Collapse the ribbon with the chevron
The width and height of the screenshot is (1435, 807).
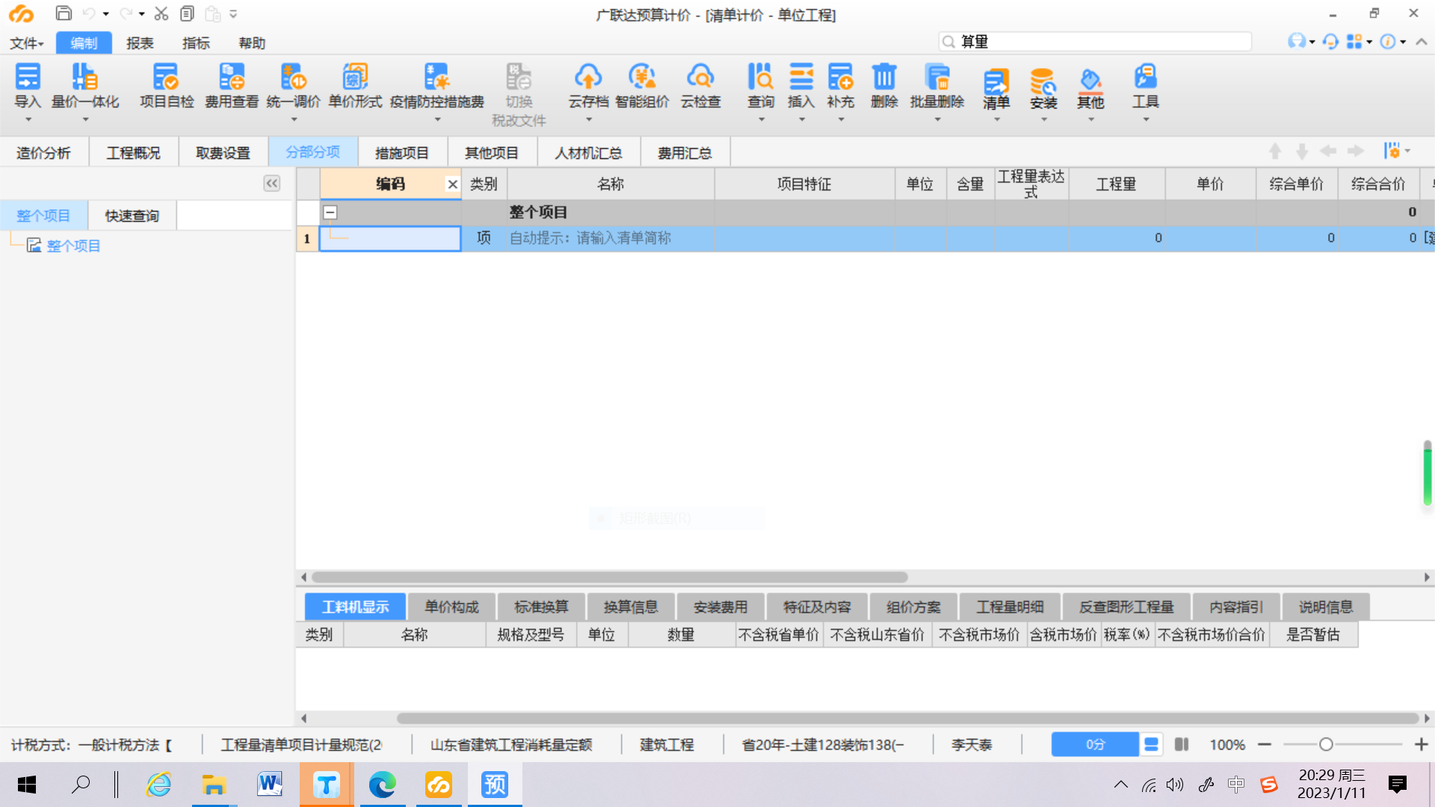1422,42
